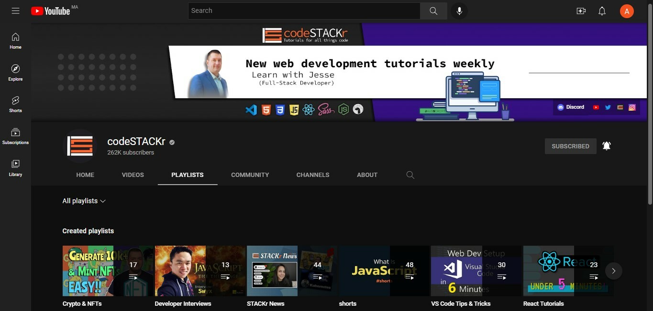This screenshot has width=653, height=311.
Task: Click the YouTube logo to go home
Action: tap(51, 10)
